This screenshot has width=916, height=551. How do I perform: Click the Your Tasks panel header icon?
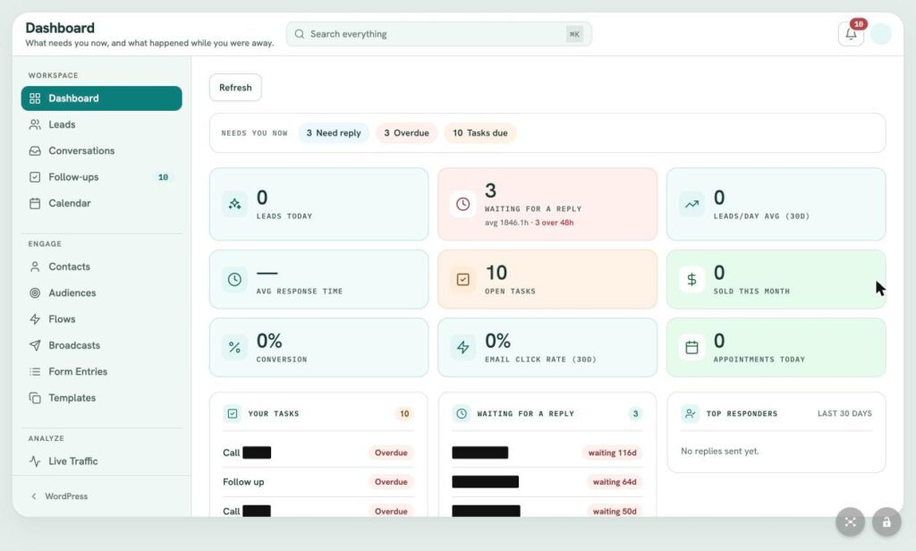pyautogui.click(x=233, y=413)
